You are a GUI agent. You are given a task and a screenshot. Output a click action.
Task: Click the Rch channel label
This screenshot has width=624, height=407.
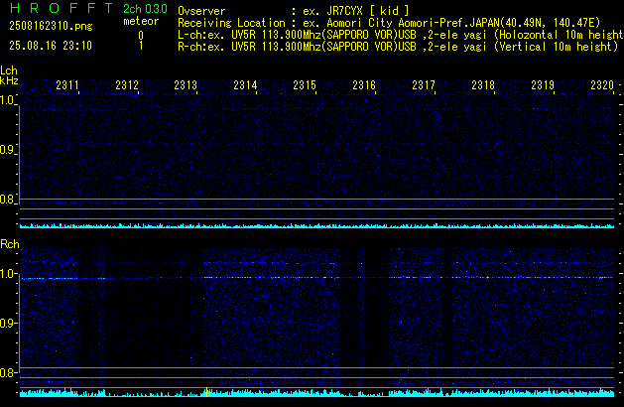coord(10,244)
